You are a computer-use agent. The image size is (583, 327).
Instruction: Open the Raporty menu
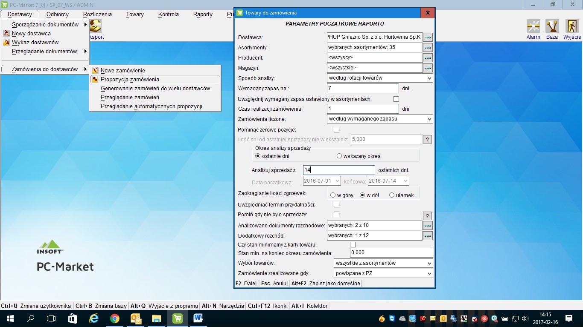click(203, 14)
